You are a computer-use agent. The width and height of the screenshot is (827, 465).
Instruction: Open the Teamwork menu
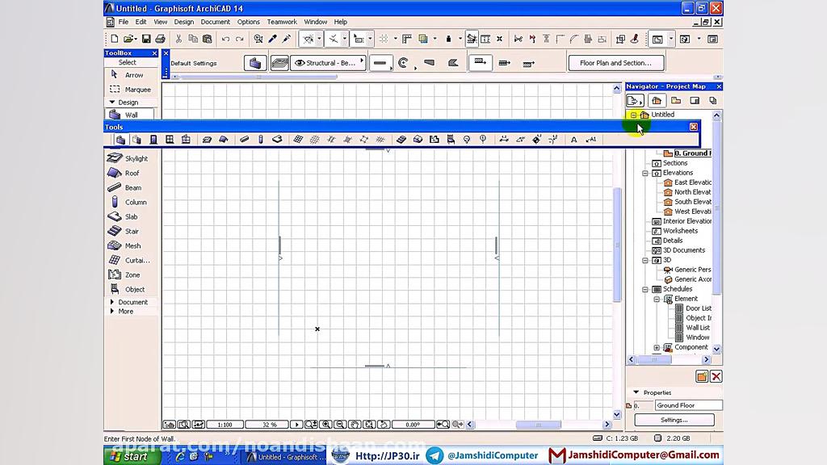282,22
